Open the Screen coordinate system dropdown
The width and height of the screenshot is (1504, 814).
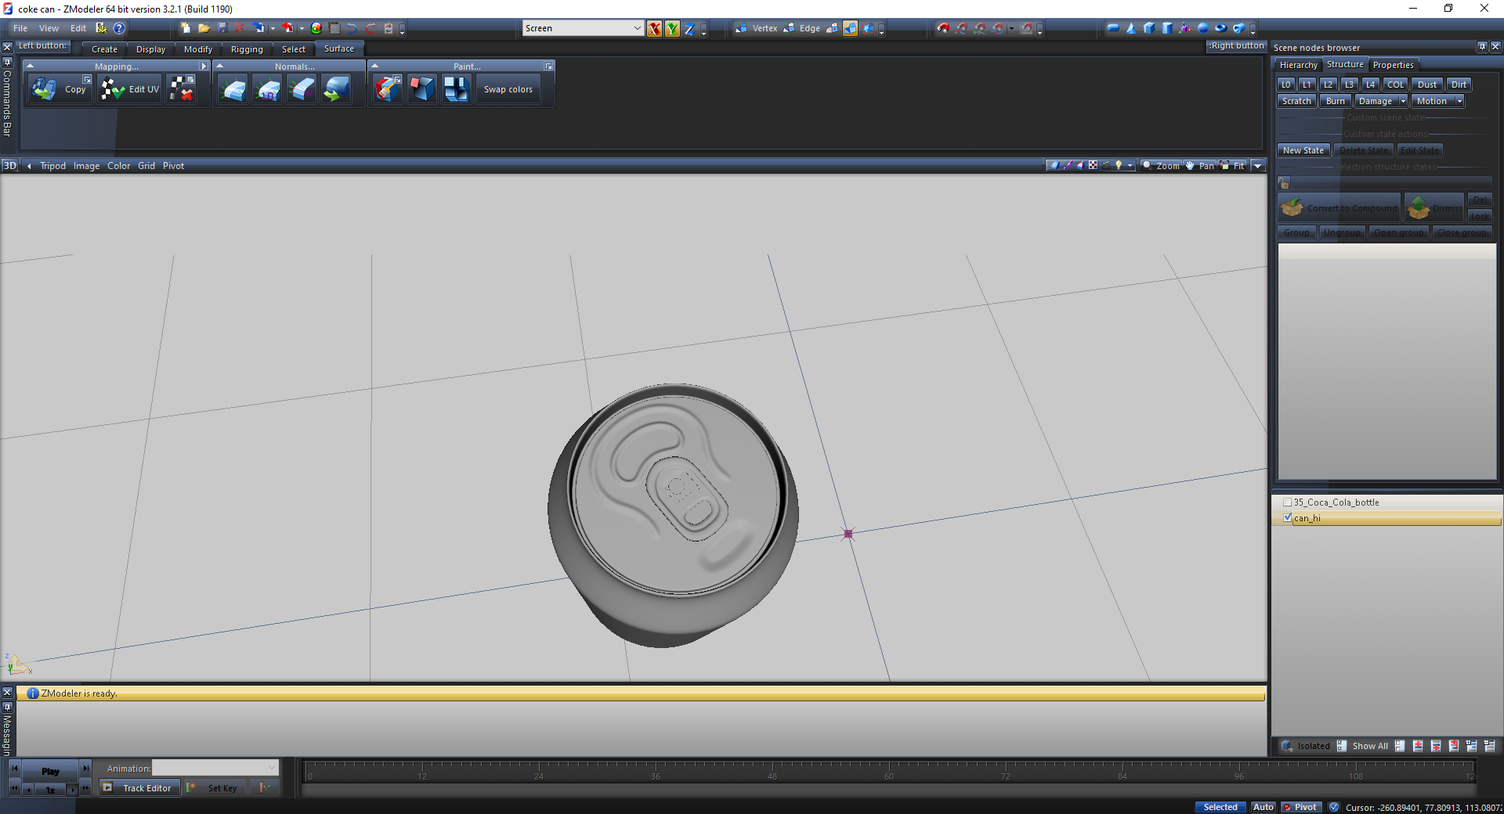click(637, 28)
